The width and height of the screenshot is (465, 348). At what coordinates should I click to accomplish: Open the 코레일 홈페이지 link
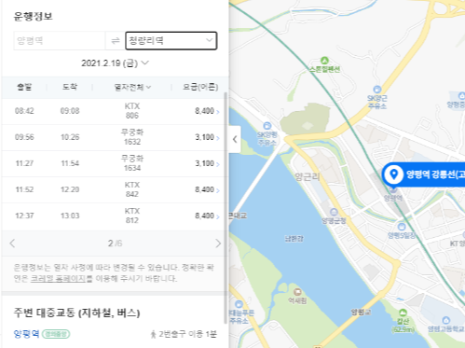pyautogui.click(x=59, y=278)
